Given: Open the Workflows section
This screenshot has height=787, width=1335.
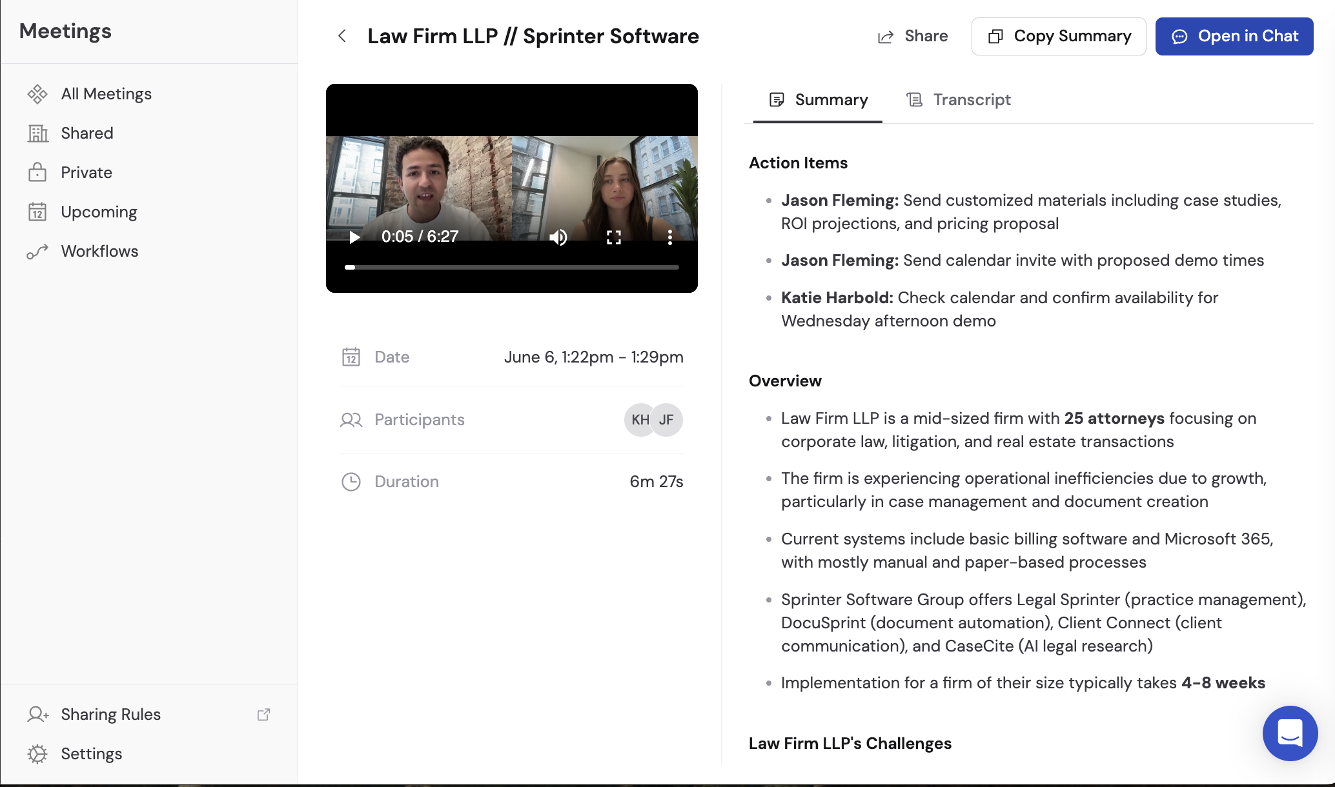Looking at the screenshot, I should click(99, 252).
